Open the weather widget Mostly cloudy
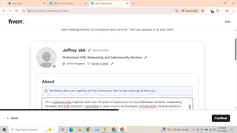This screenshot has height=133, width=237. (175, 130)
